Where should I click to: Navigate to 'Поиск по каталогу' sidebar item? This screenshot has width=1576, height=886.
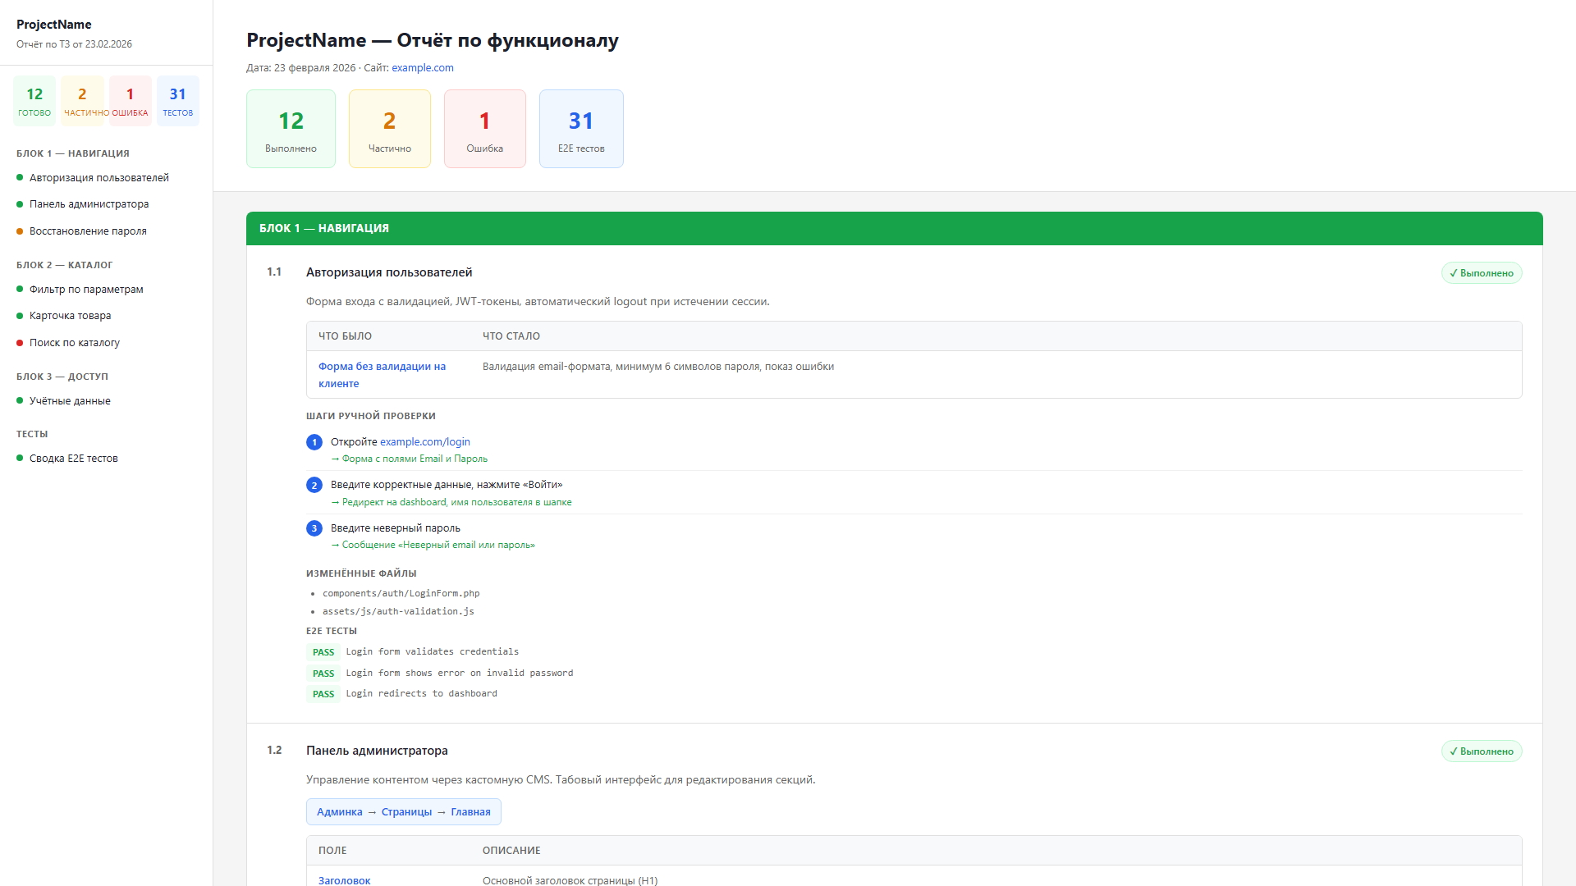click(75, 343)
